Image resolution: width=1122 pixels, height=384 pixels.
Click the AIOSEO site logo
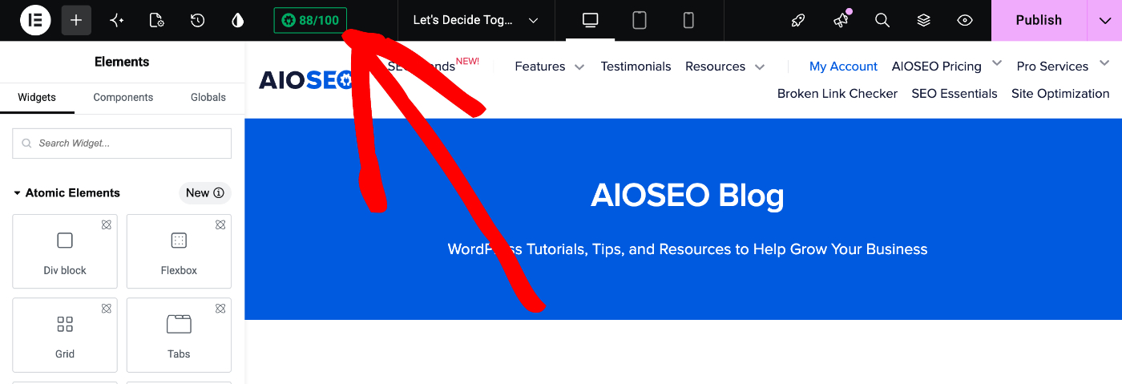click(306, 79)
